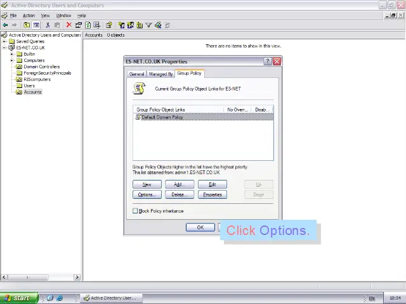Select the Default Domain Policy row
This screenshot has height=304, width=406.
(203, 117)
